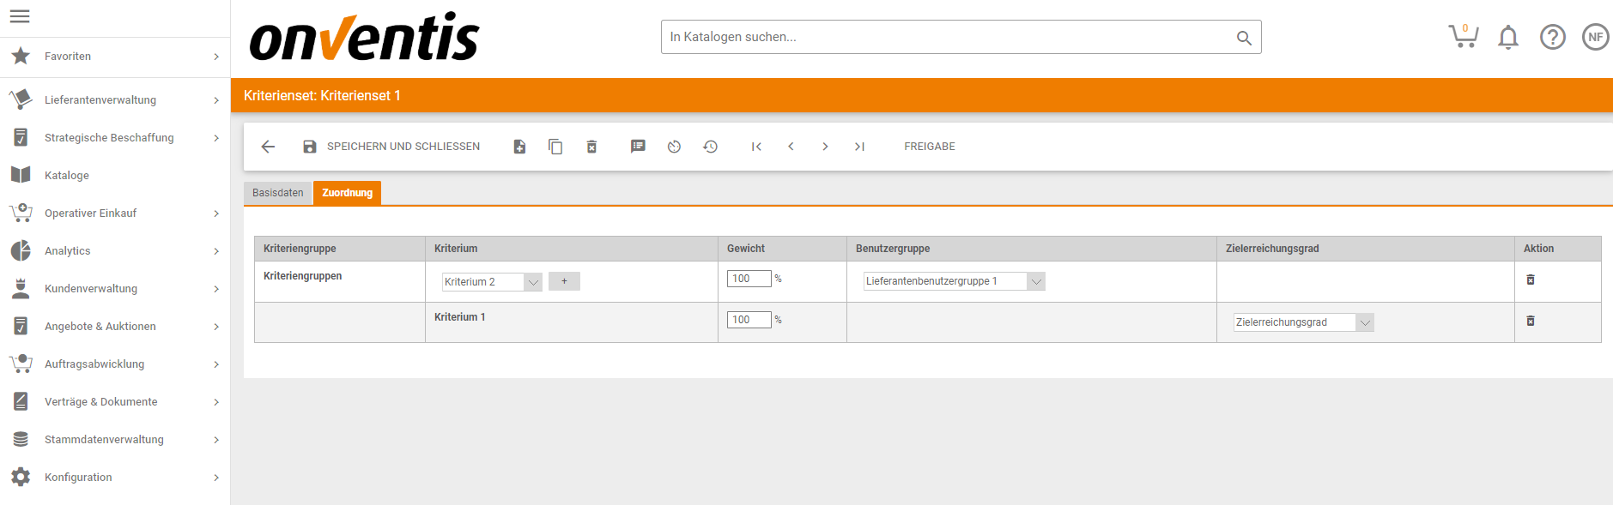Click Speichern und Schliessen button
This screenshot has width=1613, height=505.
pos(392,147)
